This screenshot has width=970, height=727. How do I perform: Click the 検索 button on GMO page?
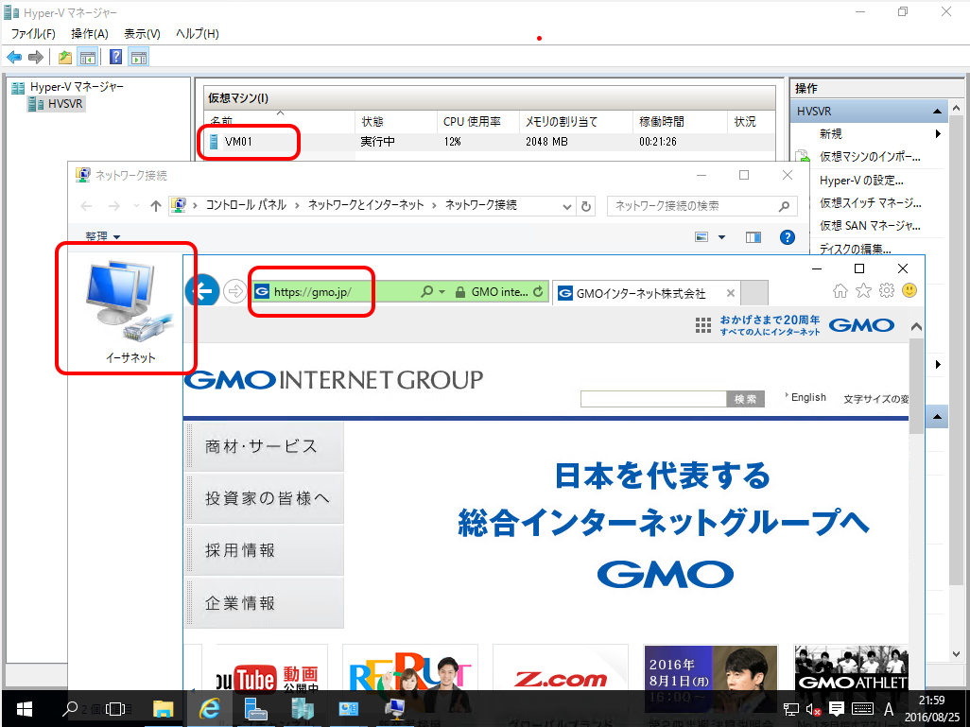pos(745,399)
